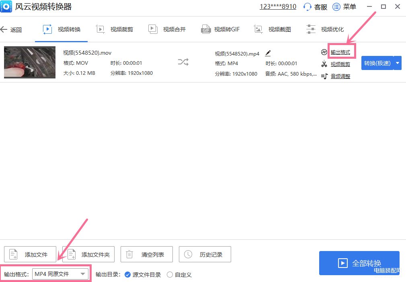Switch to the 视频截图 tab
Screen dimensions: 406x282
(x=273, y=29)
